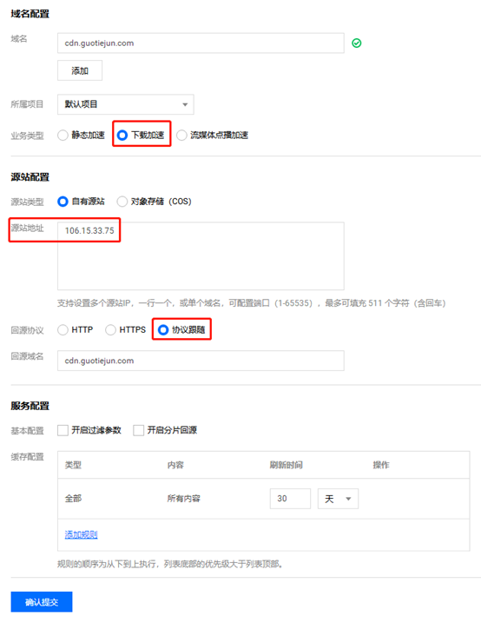Click the 回源域名 input field
Image resolution: width=481 pixels, height=623 pixels.
pos(201,361)
